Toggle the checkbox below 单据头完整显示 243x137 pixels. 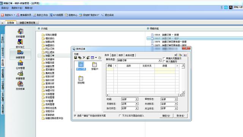point(164,62)
